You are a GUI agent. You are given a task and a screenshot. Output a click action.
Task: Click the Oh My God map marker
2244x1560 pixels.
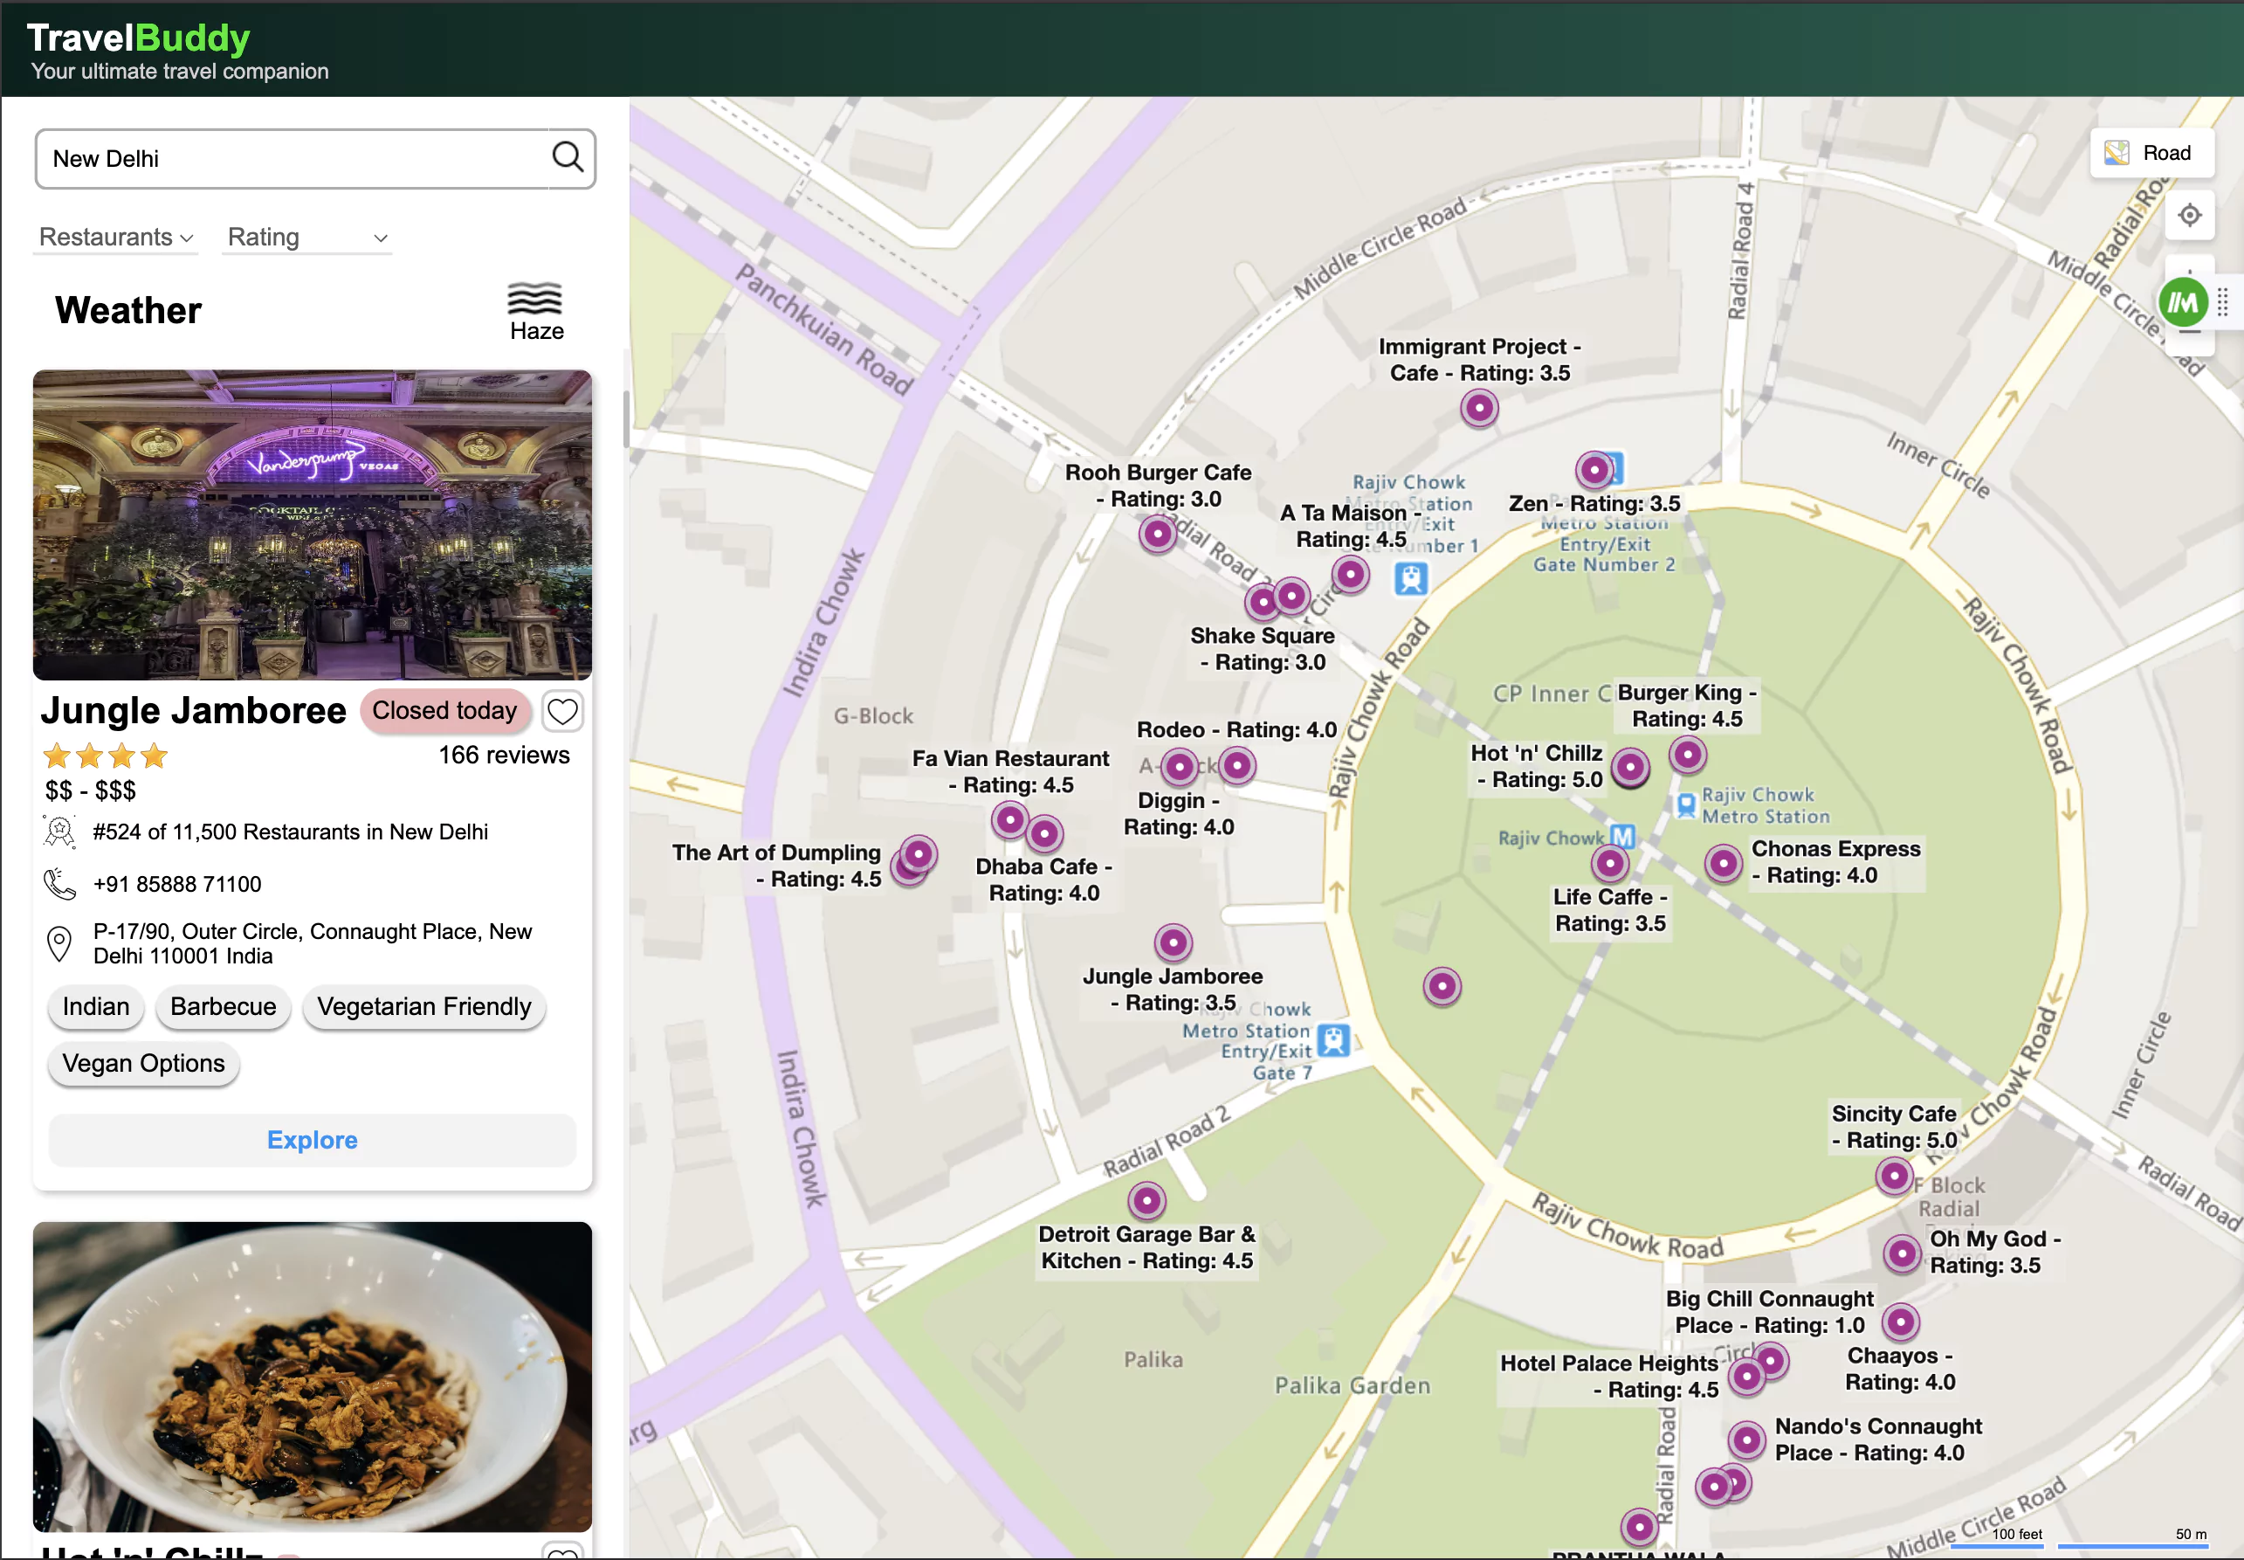coord(1902,1253)
